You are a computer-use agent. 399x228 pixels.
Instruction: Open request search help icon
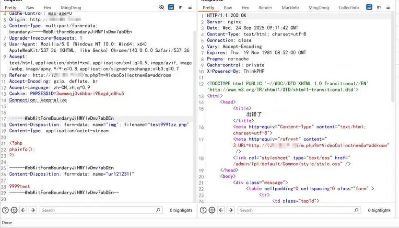(x=5, y=210)
